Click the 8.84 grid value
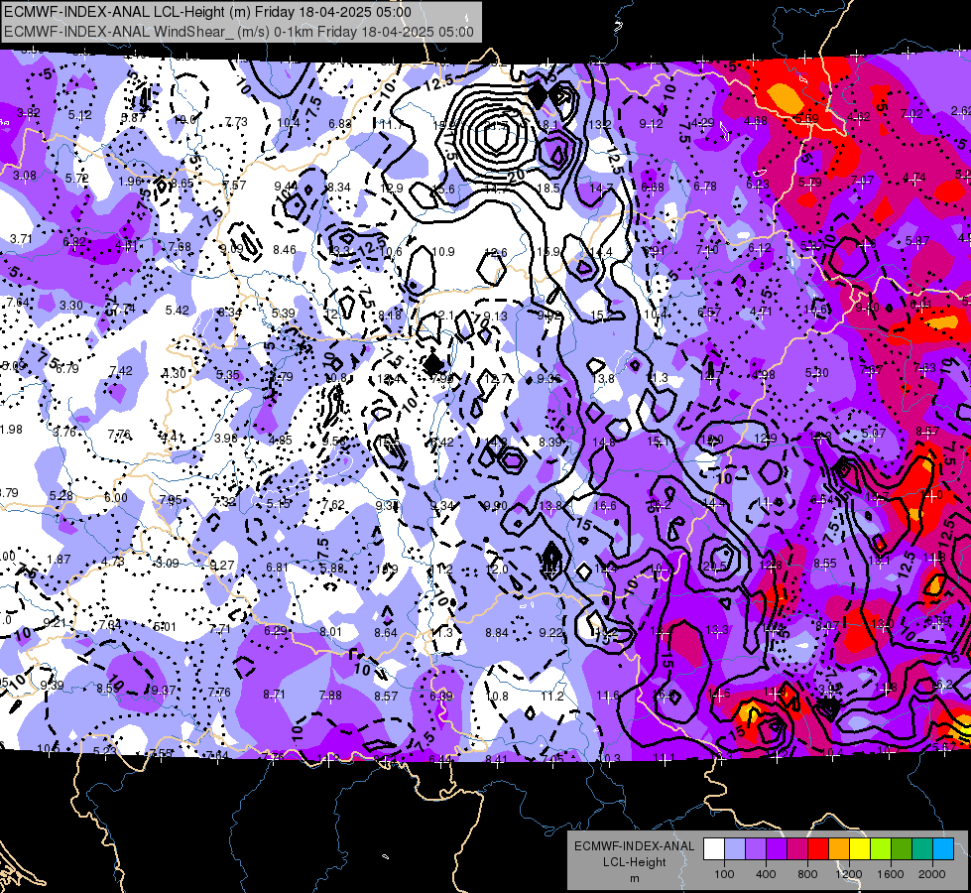The width and height of the screenshot is (971, 893). coord(497,633)
